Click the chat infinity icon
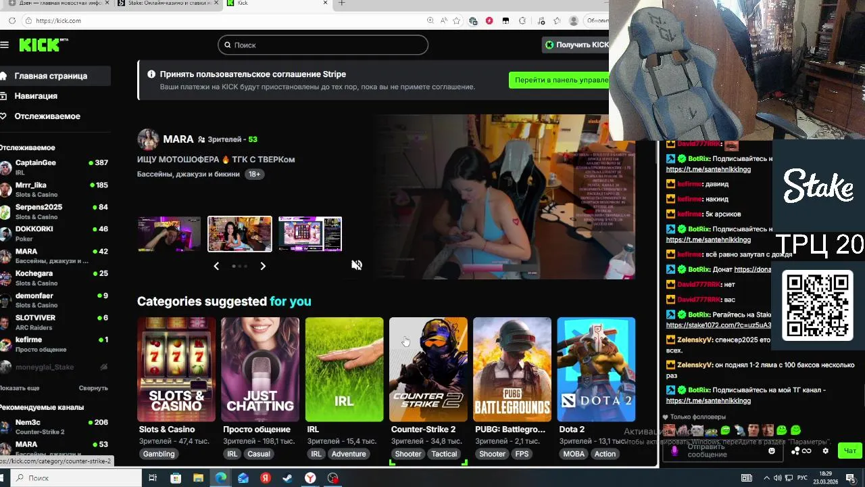This screenshot has height=487, width=865. 807,451
